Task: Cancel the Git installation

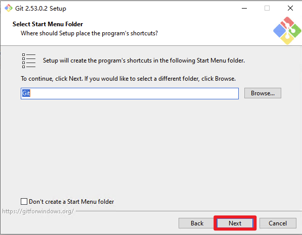Action: [278, 223]
